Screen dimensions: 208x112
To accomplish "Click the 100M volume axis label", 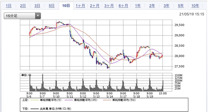I will (x=178, y=80).
